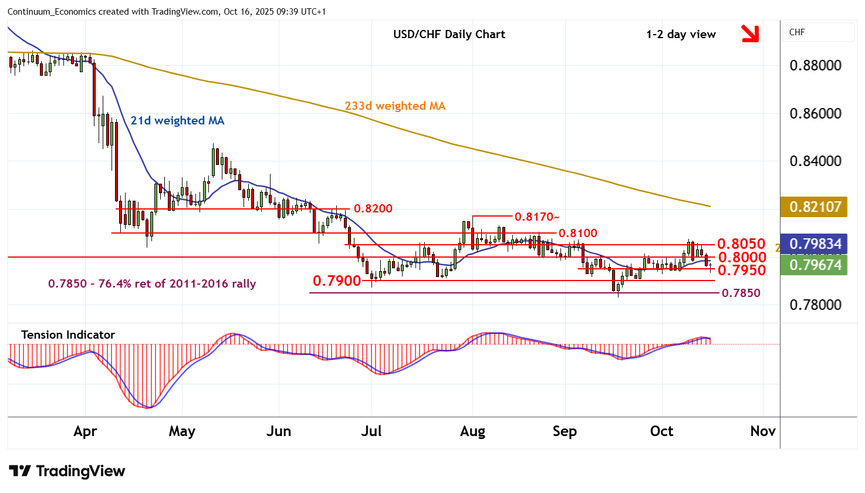The width and height of the screenshot is (865, 493).
Task: Select the 21d weighted MA label
Action: [x=177, y=120]
